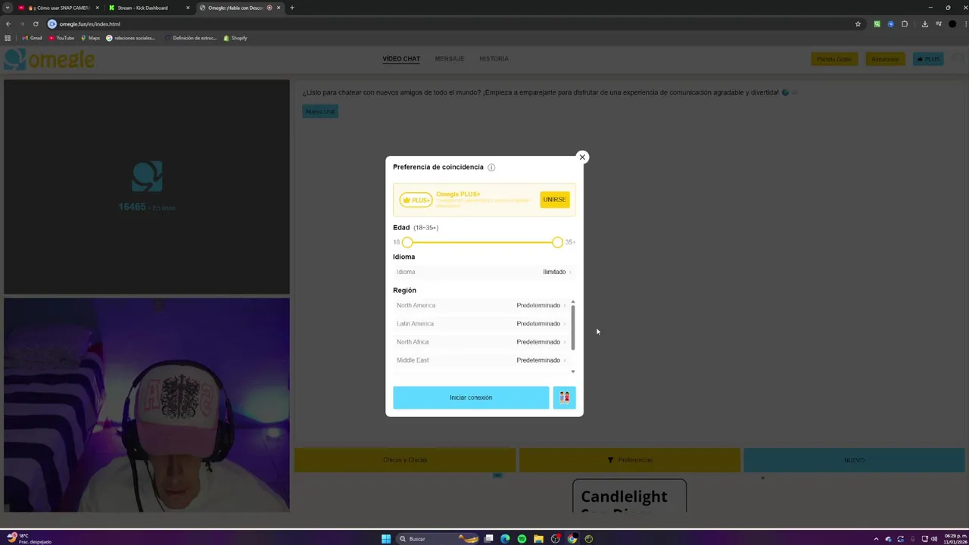Expand the North Africa region setting
Image resolution: width=969 pixels, height=545 pixels.
pyautogui.click(x=481, y=341)
